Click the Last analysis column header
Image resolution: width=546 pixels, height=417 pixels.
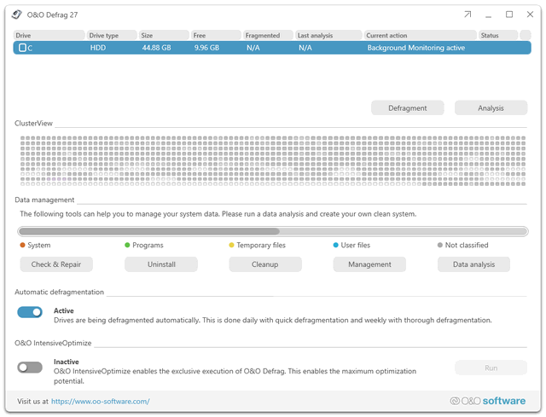point(328,36)
